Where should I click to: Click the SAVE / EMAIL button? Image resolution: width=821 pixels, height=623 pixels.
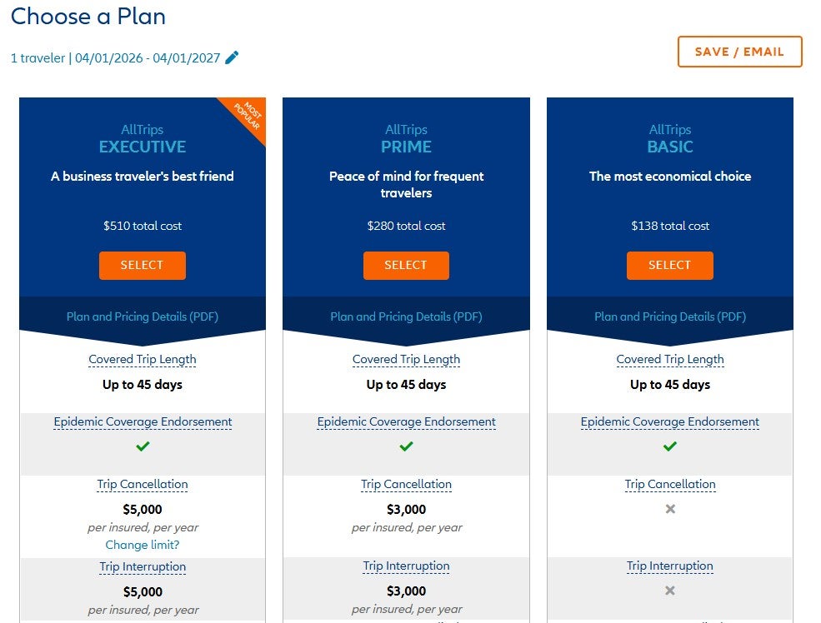tap(739, 51)
